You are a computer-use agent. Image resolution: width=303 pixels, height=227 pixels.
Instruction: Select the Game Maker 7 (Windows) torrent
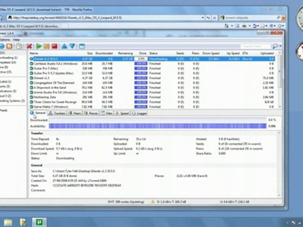[x=152, y=107]
